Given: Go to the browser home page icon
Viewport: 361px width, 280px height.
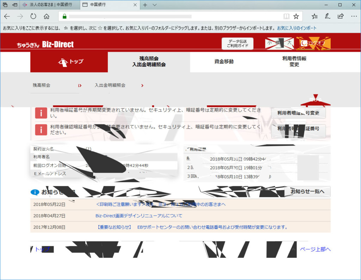Looking at the screenshot, I should [47, 16].
